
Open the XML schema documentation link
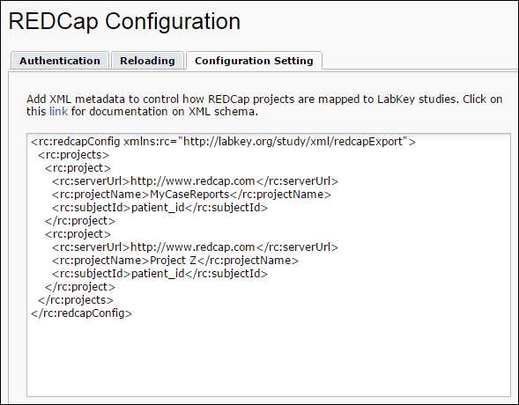coord(58,112)
